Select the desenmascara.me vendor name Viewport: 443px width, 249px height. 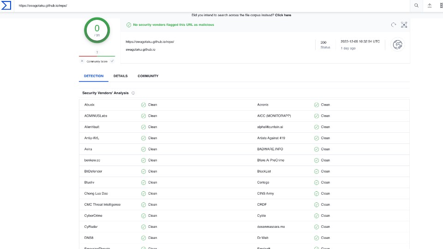point(271,227)
